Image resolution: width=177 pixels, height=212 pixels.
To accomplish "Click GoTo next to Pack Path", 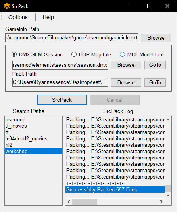I will coord(155,82).
